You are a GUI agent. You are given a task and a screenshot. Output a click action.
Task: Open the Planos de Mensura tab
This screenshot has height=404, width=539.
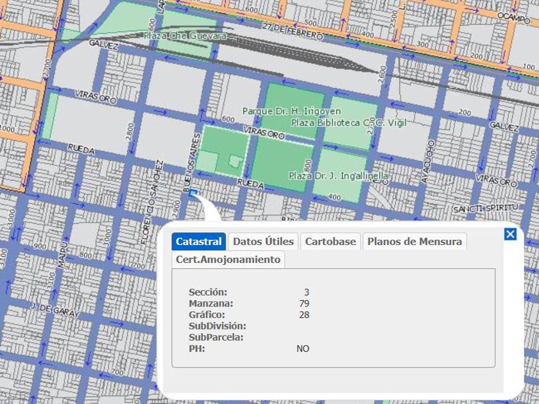pyautogui.click(x=414, y=242)
